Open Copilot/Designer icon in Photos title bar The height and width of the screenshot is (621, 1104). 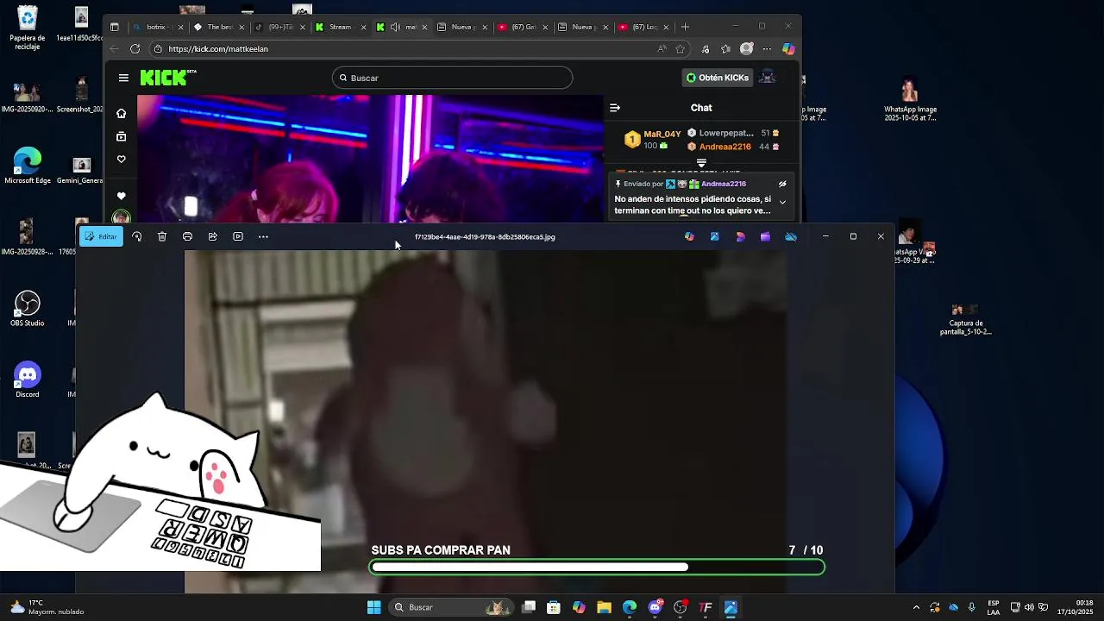(x=689, y=236)
